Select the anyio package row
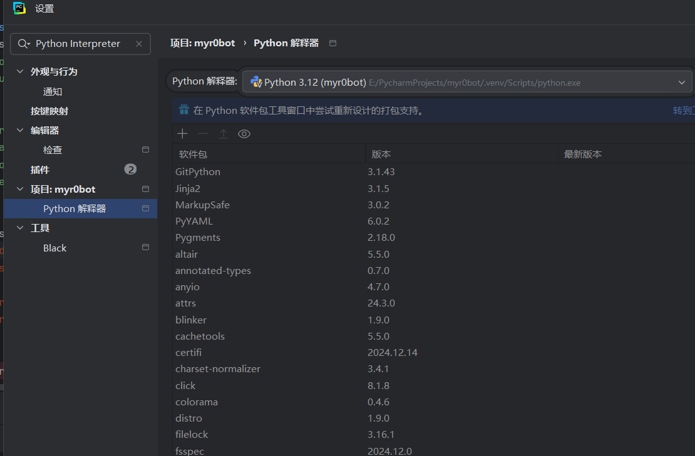Viewport: 695px width, 456px height. pyautogui.click(x=433, y=287)
